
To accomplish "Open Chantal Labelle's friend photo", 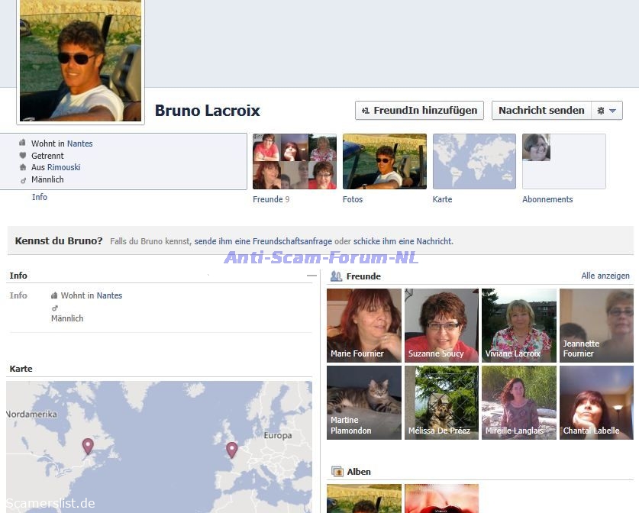I will [596, 402].
